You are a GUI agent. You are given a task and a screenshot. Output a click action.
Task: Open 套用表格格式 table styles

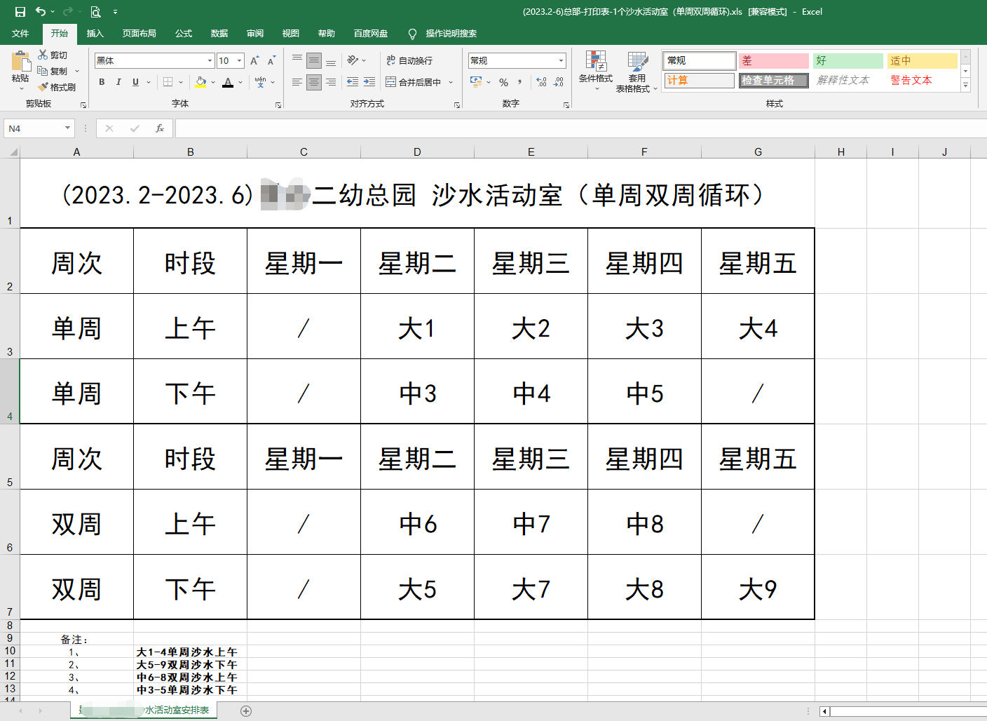click(637, 72)
